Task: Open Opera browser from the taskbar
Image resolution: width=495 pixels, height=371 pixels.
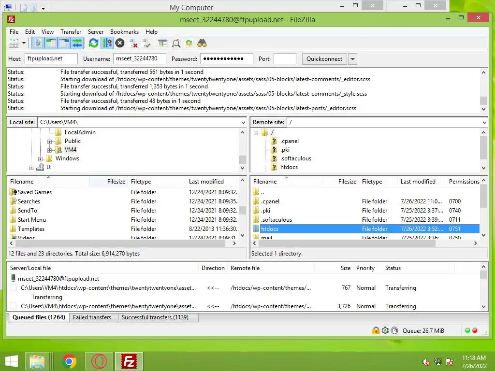Action: (99, 361)
